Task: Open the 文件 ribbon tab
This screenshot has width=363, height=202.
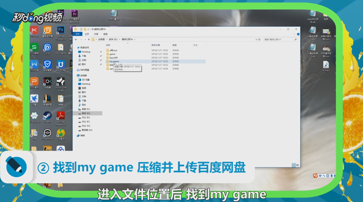Action: click(78, 34)
